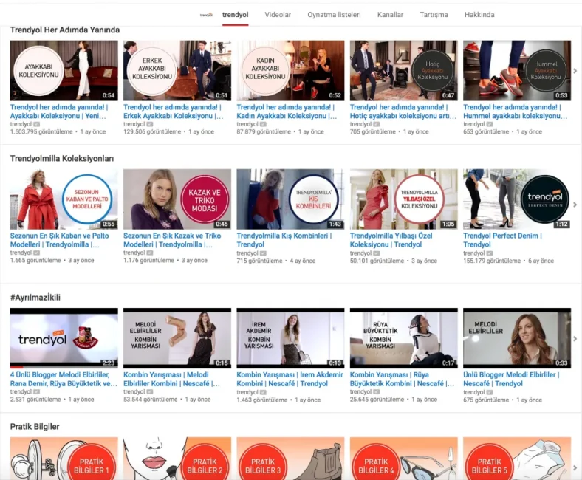The image size is (582, 480).
Task: Play the Pratik Bilgiler 5 thumbnail
Action: 517,459
